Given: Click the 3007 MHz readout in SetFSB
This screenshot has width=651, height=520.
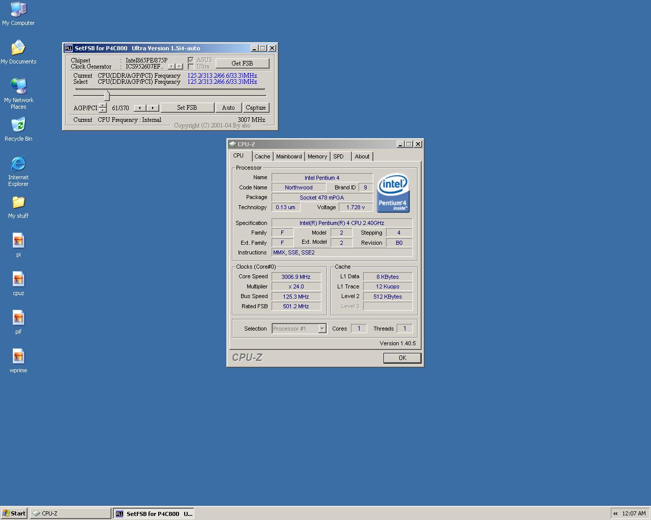Looking at the screenshot, I should pyautogui.click(x=251, y=120).
